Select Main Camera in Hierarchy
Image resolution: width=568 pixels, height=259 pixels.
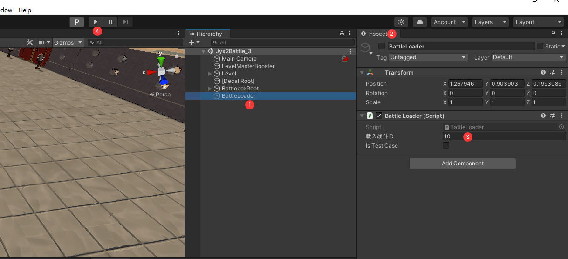[x=239, y=59]
